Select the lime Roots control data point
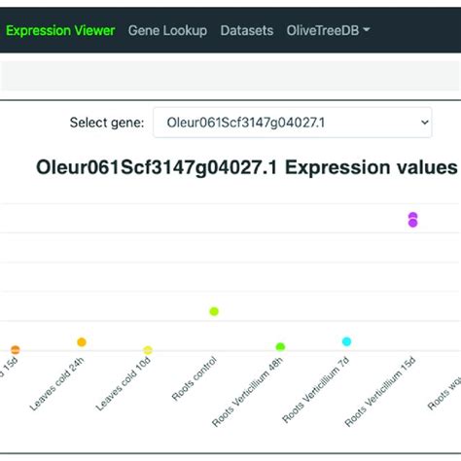Image resolution: width=461 pixels, height=461 pixels. tap(214, 311)
